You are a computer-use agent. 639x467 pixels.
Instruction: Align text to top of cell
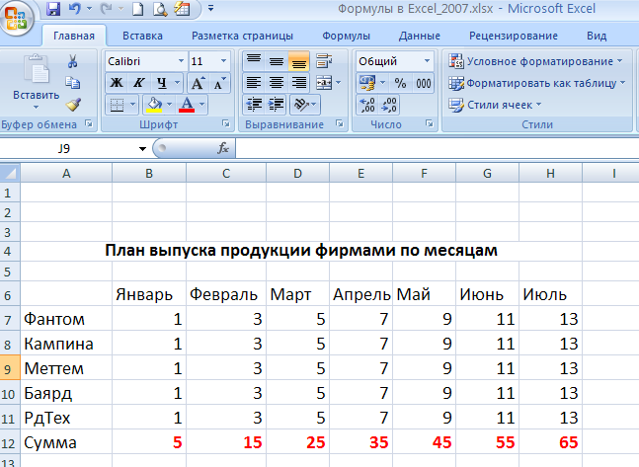(254, 61)
